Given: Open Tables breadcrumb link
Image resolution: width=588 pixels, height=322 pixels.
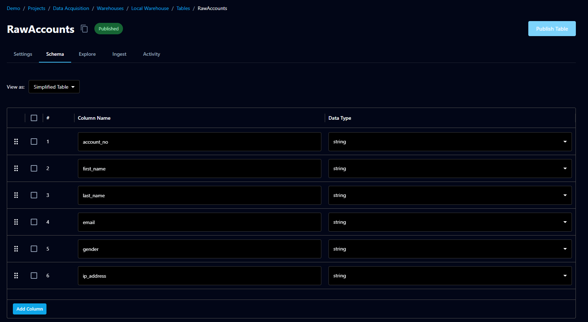Looking at the screenshot, I should click(183, 8).
